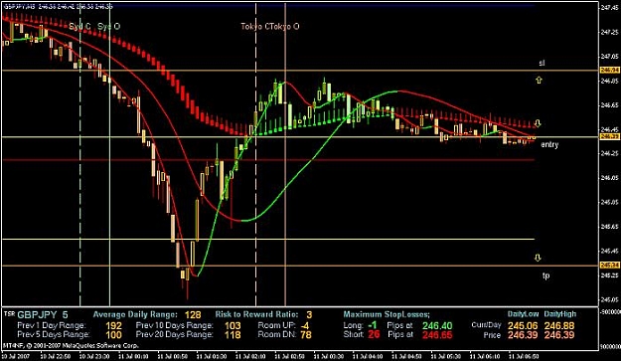Select the 'sl' label on the chart
This screenshot has width=621, height=361.
(542, 63)
